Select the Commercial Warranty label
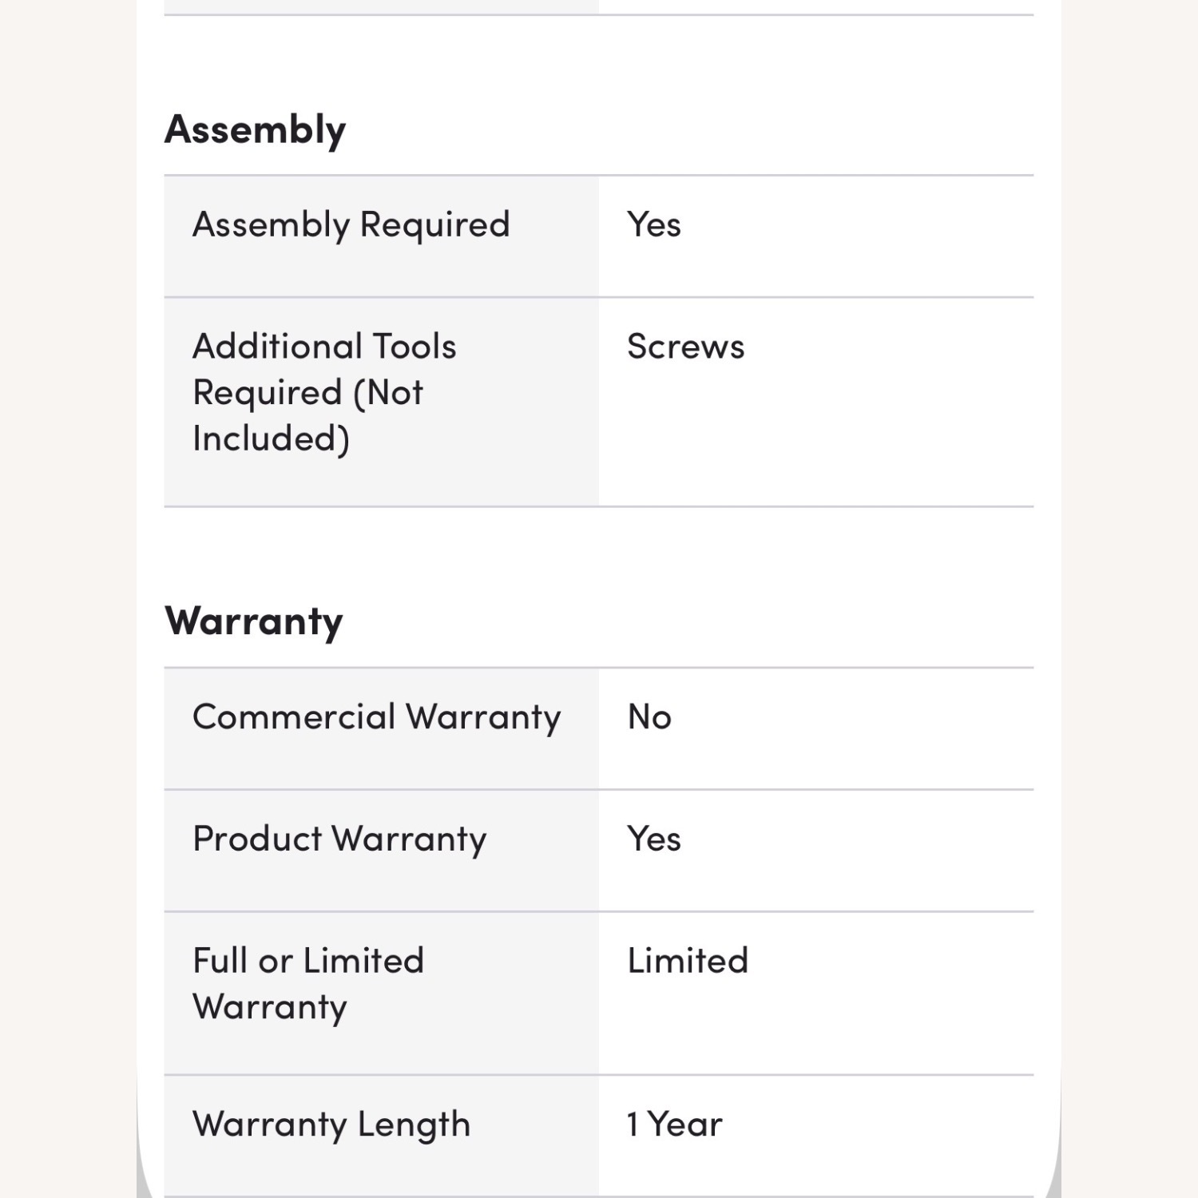1198x1198 pixels. (x=376, y=717)
